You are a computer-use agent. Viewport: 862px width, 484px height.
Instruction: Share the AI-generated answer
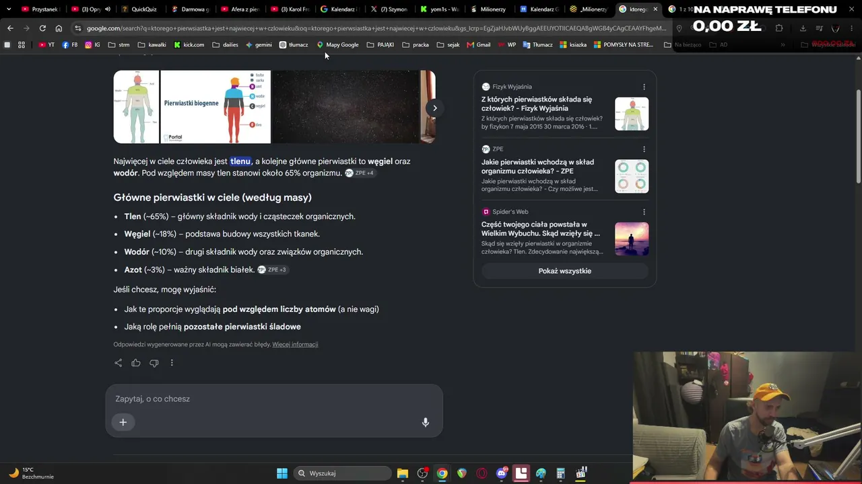click(x=119, y=363)
